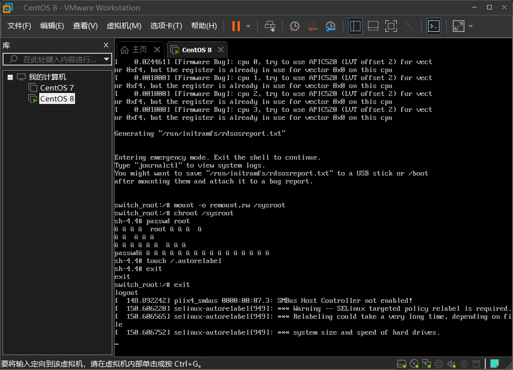The height and width of the screenshot is (370, 513).
Task: Expand the library search dropdown arrow
Action: click(x=106, y=59)
